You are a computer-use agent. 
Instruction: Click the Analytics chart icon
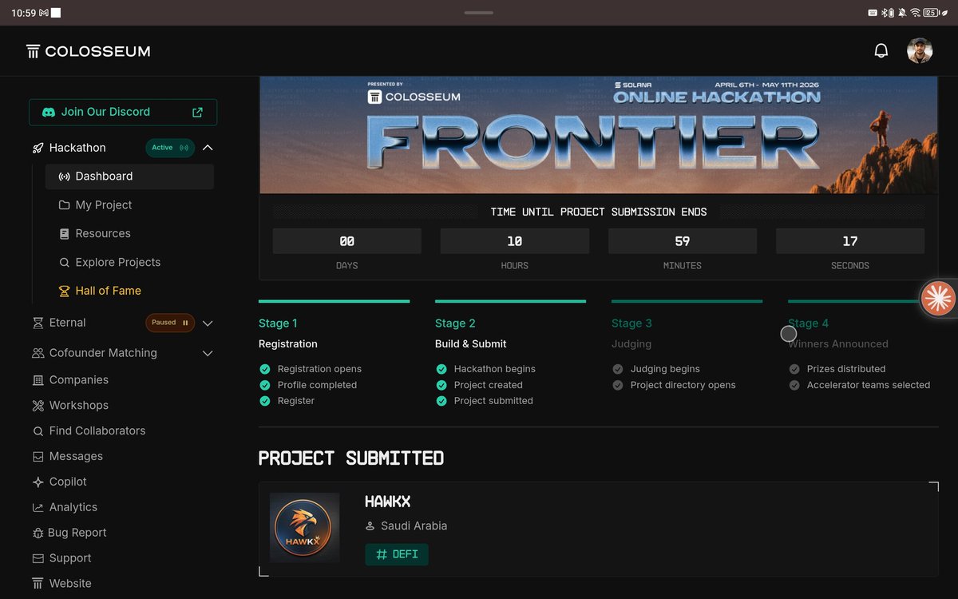(38, 507)
